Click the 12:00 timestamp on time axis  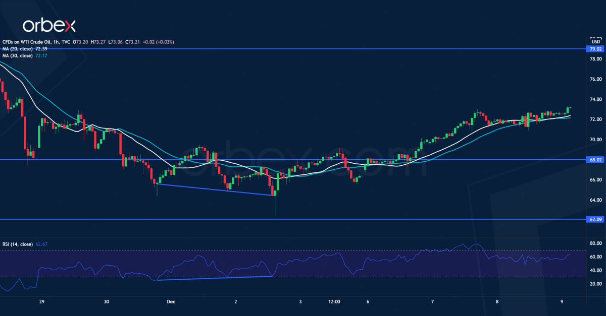pyautogui.click(x=334, y=301)
